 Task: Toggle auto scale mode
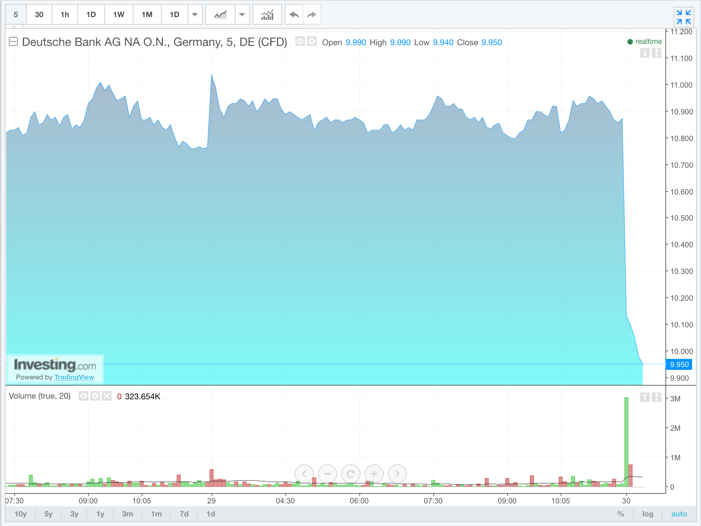coord(679,514)
